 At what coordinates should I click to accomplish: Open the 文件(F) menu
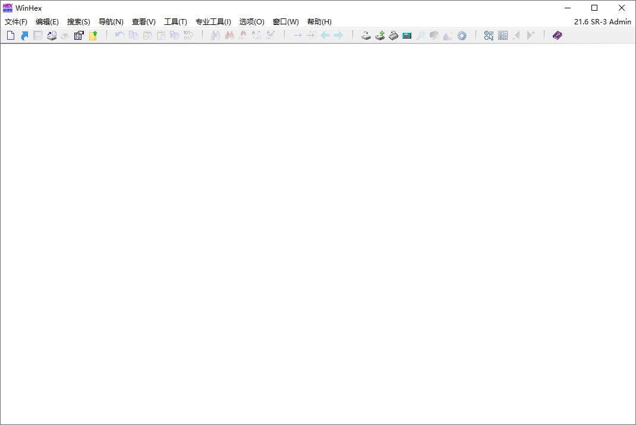coord(15,21)
